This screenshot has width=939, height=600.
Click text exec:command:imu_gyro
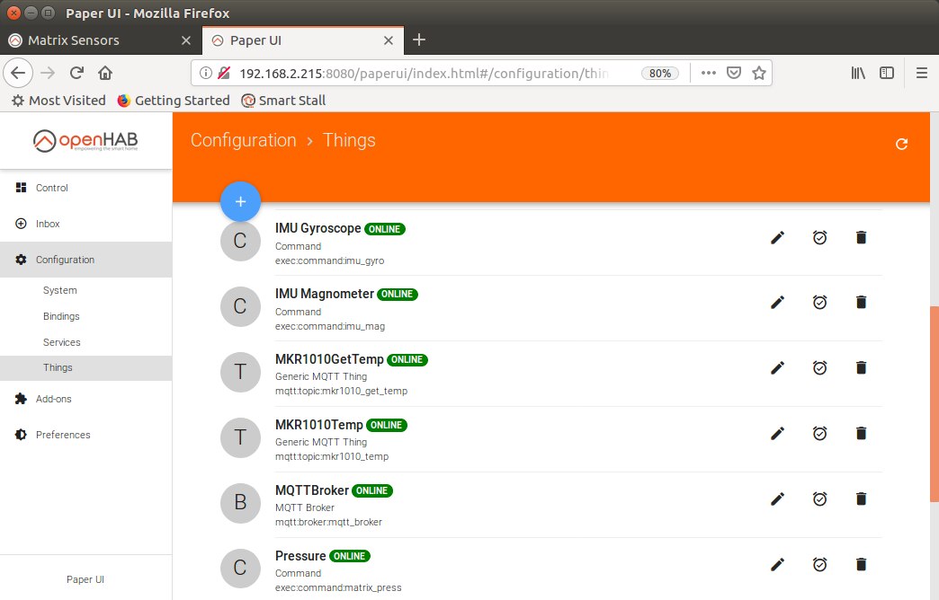[329, 260]
